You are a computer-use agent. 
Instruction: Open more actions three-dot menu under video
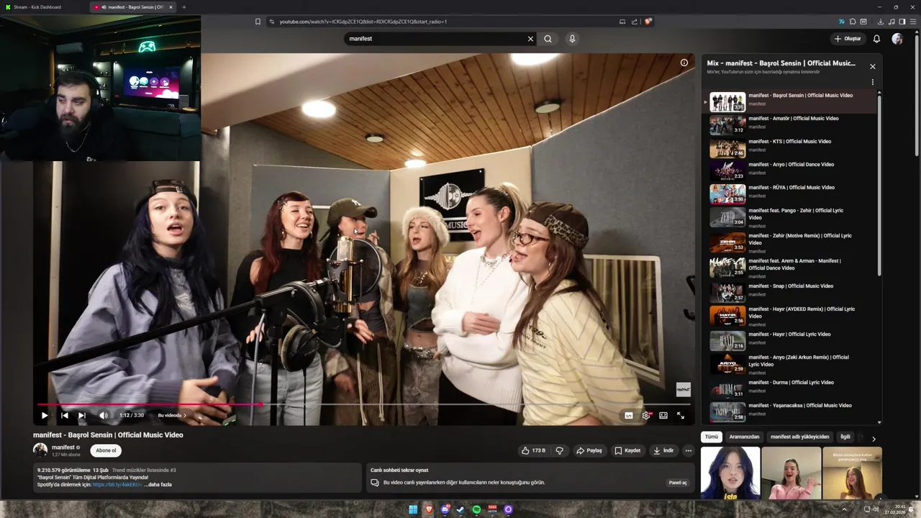point(688,450)
